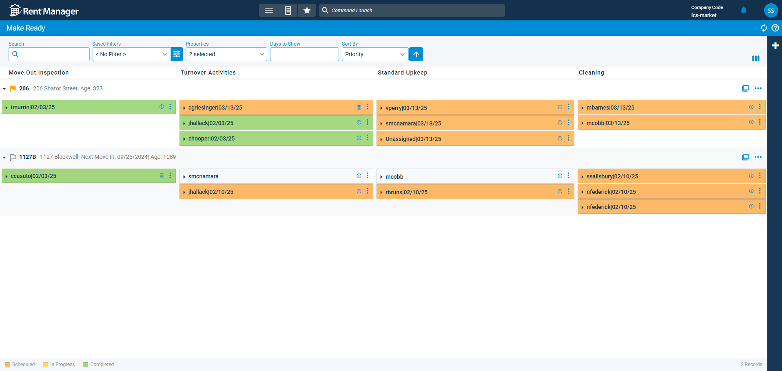Click the plus add icon in right sidebar
The width and height of the screenshot is (782, 371).
coord(775,46)
